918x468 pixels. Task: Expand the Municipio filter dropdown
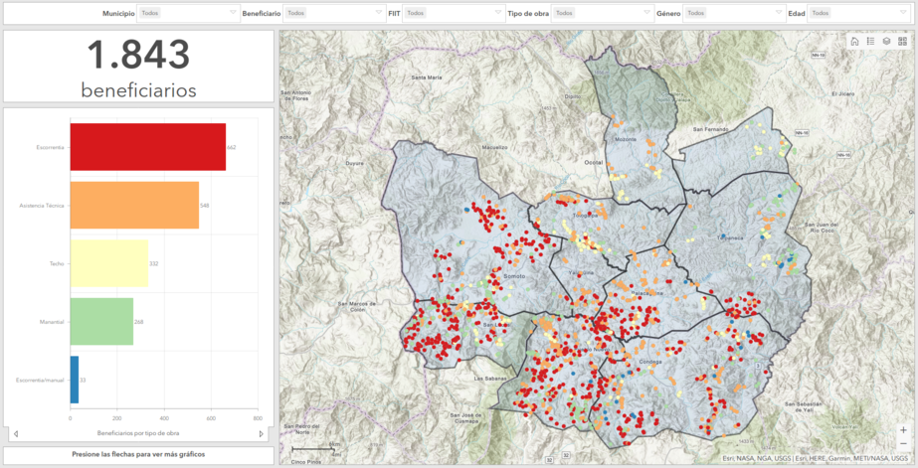[189, 13]
